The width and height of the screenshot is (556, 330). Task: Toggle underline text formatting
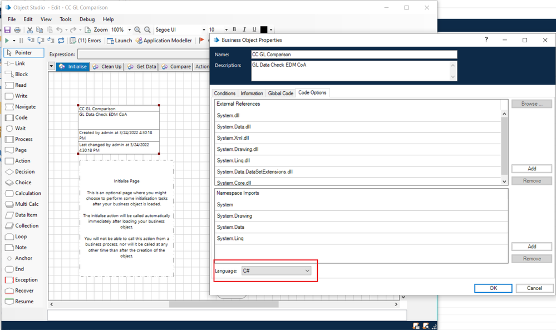tap(254, 30)
